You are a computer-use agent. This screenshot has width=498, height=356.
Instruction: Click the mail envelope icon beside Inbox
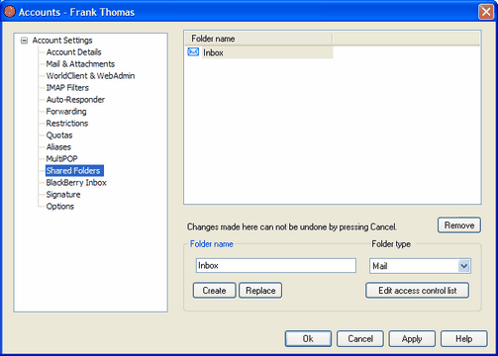193,52
